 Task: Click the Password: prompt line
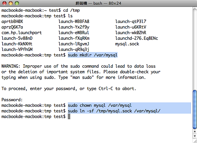pos(12,100)
